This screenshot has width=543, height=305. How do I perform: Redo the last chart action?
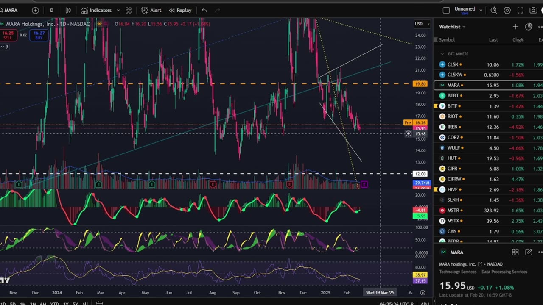point(218,10)
